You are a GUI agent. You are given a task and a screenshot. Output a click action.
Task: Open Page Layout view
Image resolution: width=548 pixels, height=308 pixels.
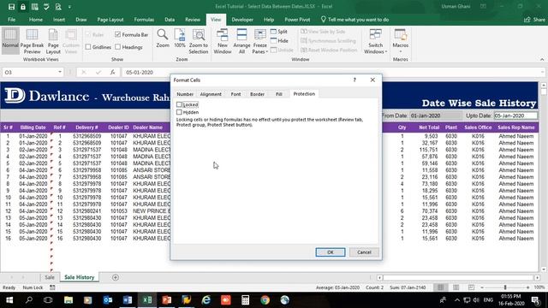point(53,41)
